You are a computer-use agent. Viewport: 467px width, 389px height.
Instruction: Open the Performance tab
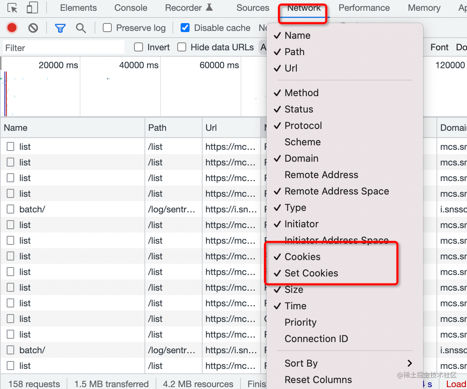(x=364, y=8)
